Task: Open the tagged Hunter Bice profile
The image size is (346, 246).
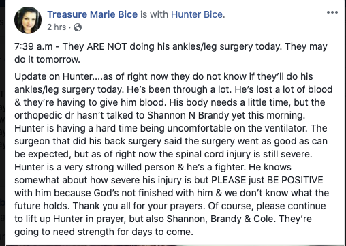Action: (197, 14)
